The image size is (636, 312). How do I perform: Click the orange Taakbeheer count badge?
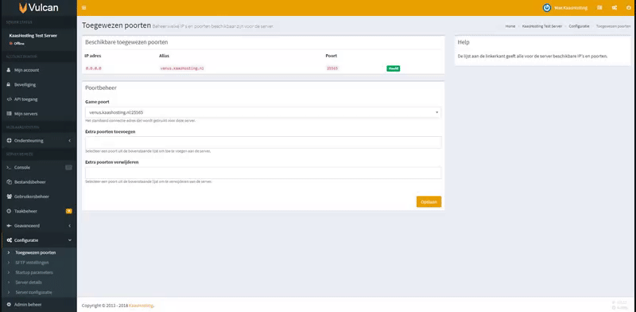coord(69,211)
